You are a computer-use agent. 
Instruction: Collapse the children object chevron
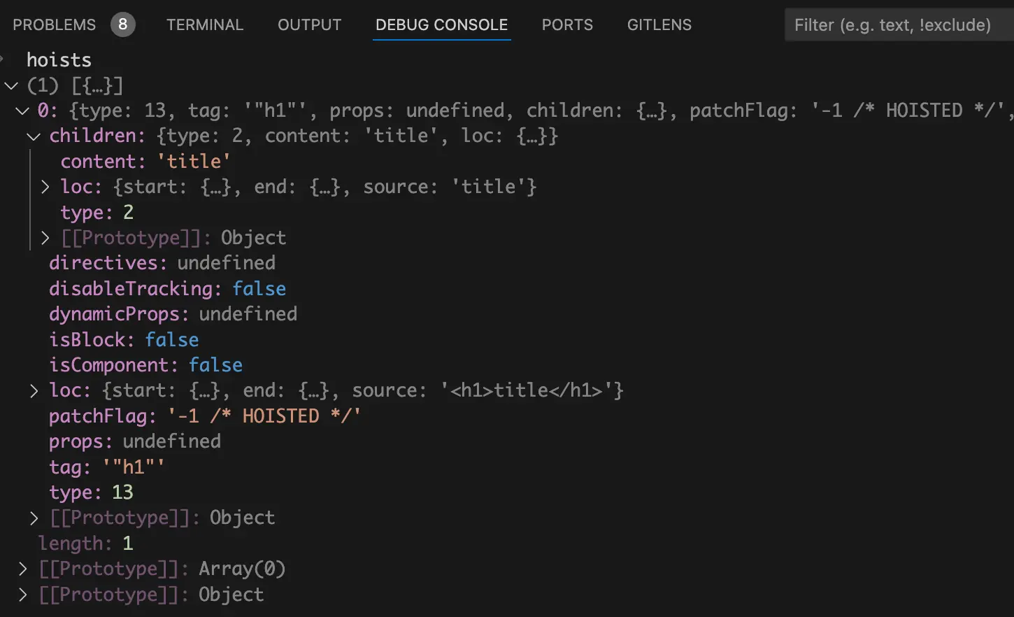(34, 136)
